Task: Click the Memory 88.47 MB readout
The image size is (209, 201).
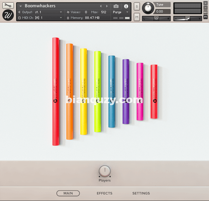Action: click(92, 18)
